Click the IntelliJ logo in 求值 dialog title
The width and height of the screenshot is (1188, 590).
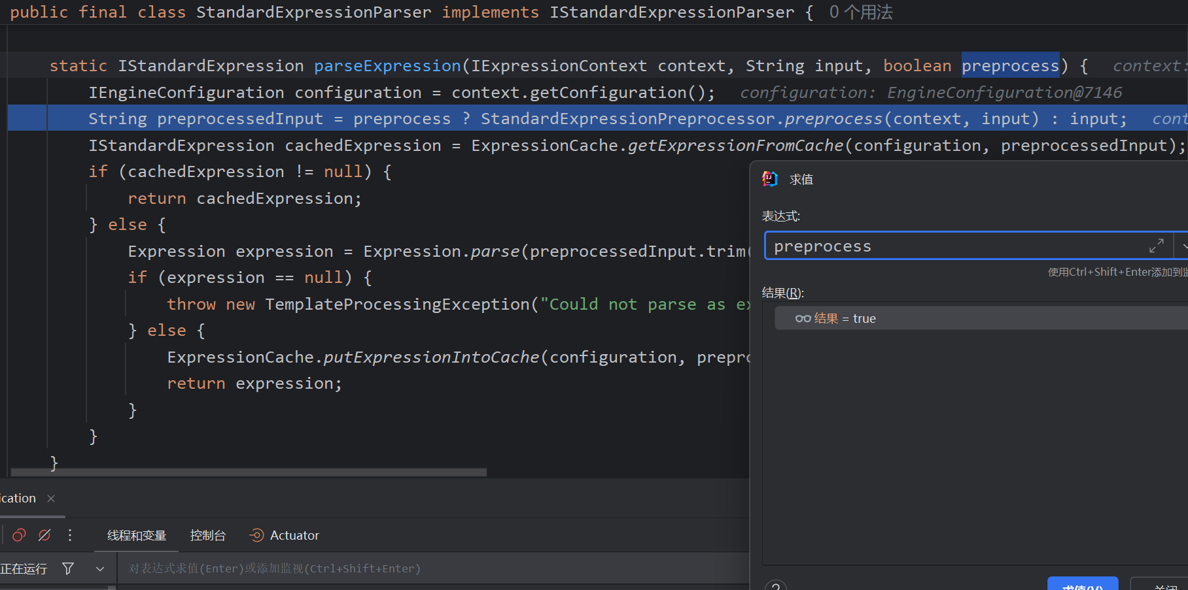coord(770,179)
